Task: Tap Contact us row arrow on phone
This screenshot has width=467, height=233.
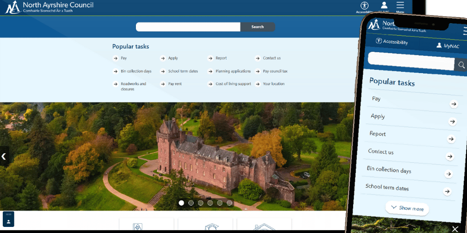Action: tap(450, 157)
